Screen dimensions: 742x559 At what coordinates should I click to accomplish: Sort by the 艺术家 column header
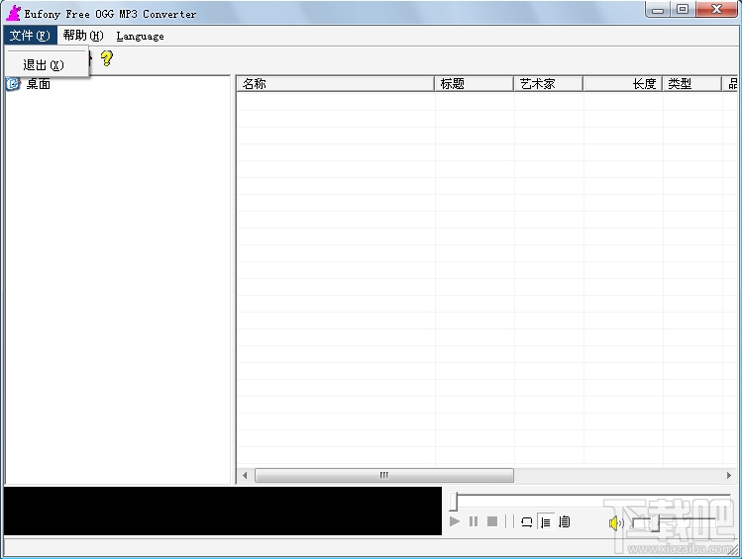click(x=548, y=84)
